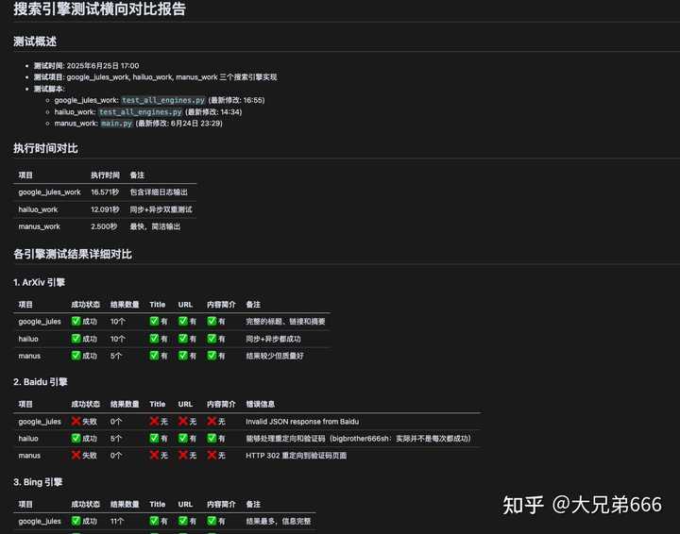Click the main.py code for manus_work
This screenshot has width=680, height=534.
coord(117,124)
